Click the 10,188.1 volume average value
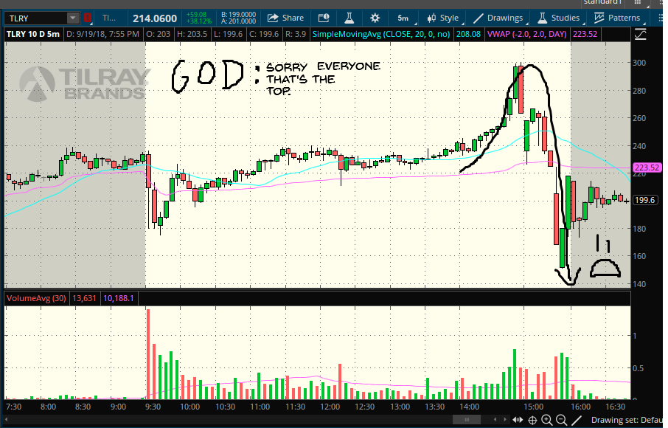Image resolution: width=668 pixels, height=428 pixels. tap(119, 298)
